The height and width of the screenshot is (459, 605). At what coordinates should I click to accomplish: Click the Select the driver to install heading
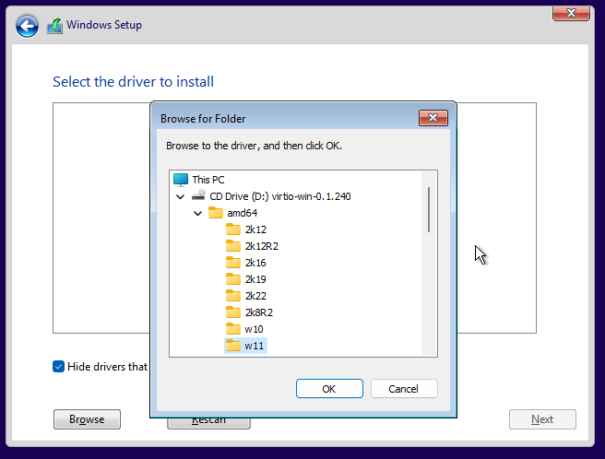pyautogui.click(x=133, y=82)
